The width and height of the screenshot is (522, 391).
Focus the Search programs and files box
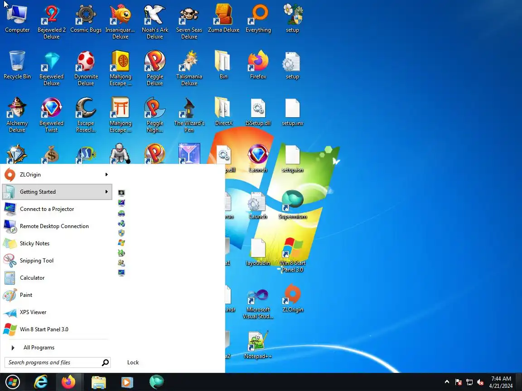pos(53,362)
